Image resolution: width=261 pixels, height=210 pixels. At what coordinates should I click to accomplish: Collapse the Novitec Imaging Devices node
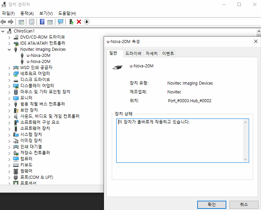click(10, 50)
